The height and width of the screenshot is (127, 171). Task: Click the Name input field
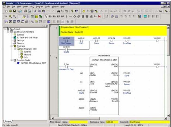(x=78, y=122)
